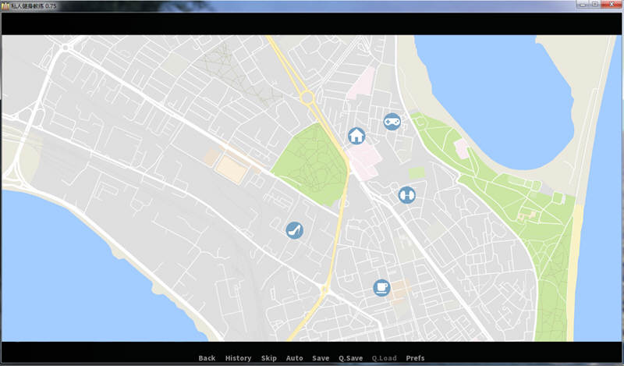Screen dimensions: 624x366
Task: Click the home icon on the map
Action: [x=356, y=136]
